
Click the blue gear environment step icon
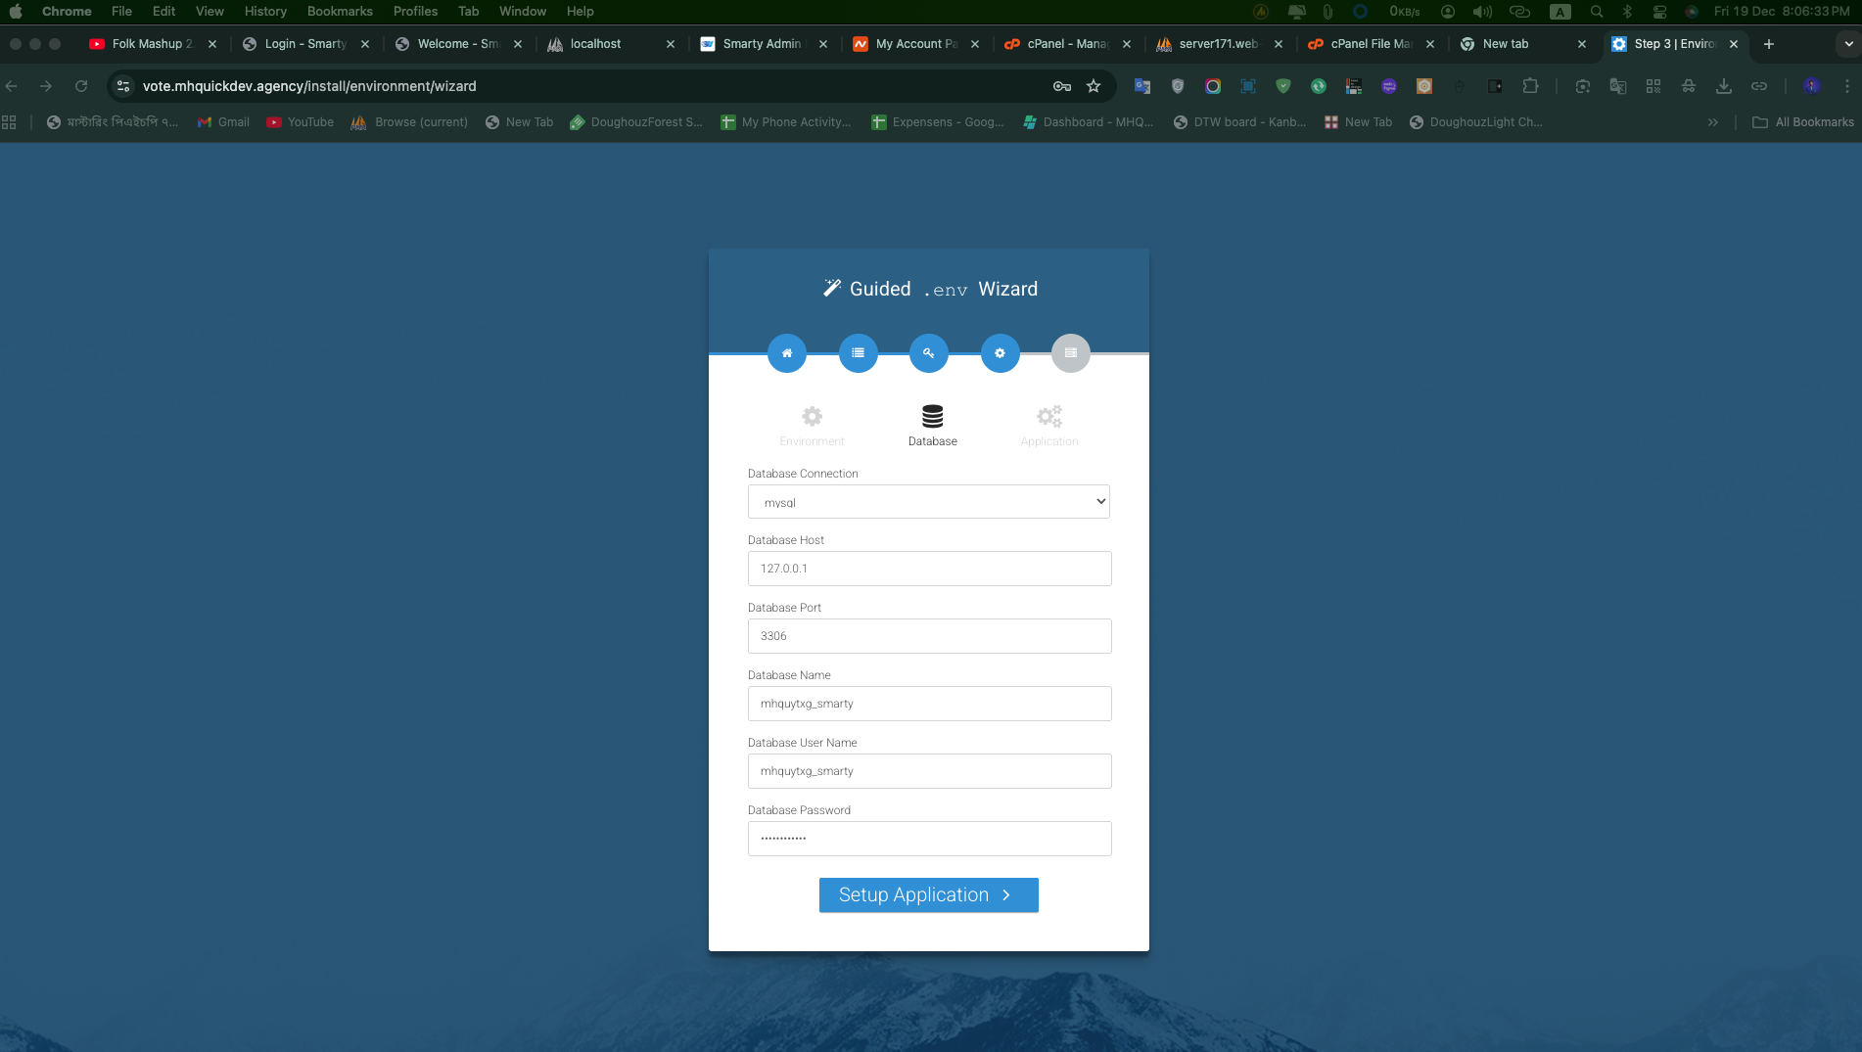1000,353
